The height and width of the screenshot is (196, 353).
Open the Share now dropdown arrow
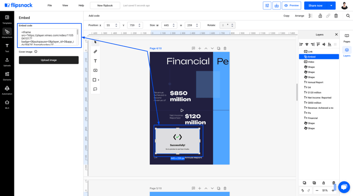tap(331, 6)
